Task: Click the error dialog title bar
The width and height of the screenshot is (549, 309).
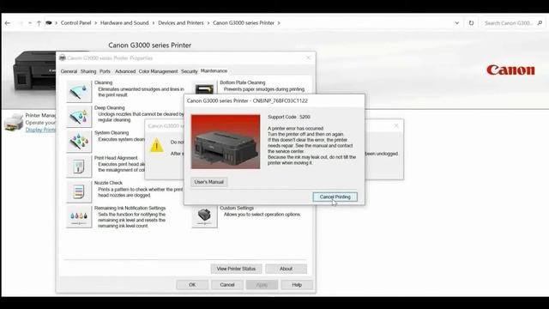Action: (x=274, y=101)
